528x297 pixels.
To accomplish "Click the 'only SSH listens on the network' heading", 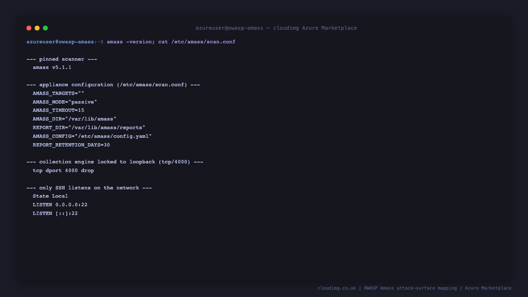I will point(89,188).
